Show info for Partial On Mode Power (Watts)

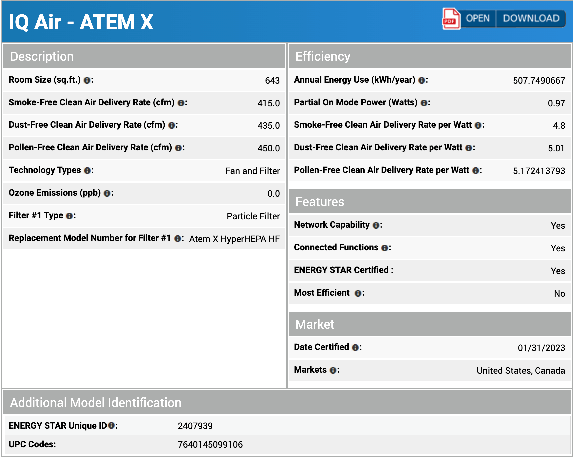coord(424,103)
